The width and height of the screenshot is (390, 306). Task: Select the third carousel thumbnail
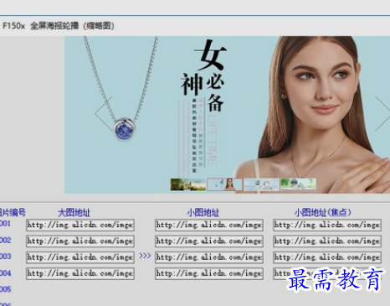tap(261, 184)
